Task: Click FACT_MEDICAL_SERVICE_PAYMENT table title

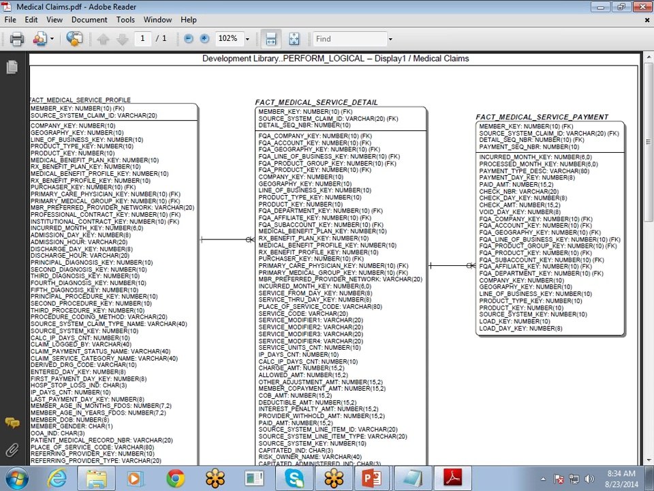Action: 542,117
